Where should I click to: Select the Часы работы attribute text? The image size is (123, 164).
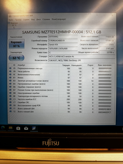pyautogui.click(x=24, y=72)
